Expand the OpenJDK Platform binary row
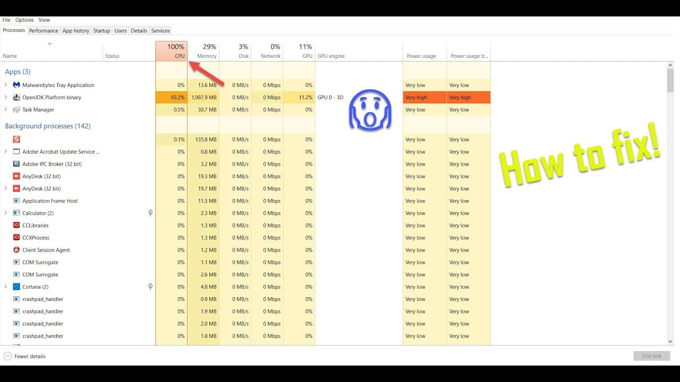 coord(6,98)
